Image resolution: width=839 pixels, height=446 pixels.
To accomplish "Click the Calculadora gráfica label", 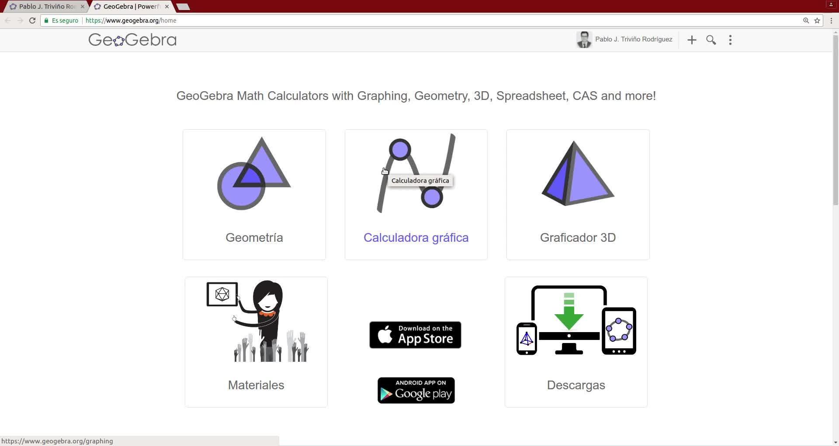I will 416,237.
